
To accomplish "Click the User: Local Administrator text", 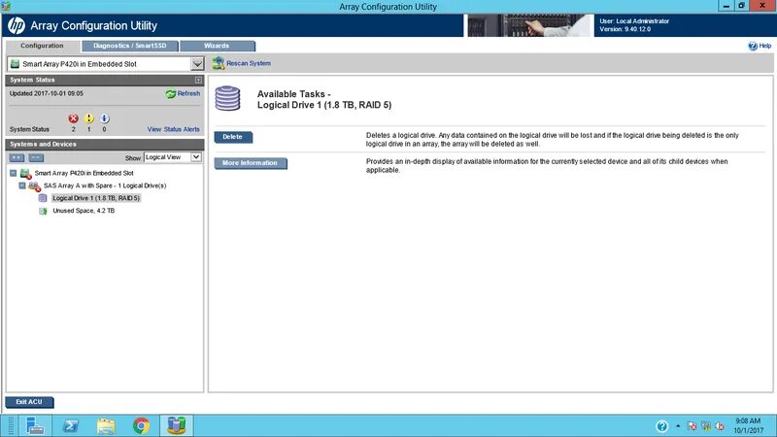I will coord(634,21).
